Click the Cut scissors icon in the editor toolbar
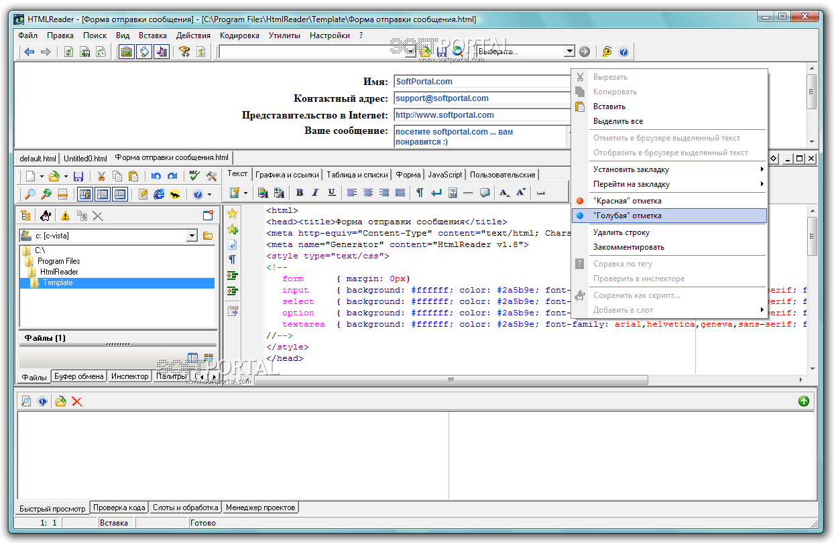This screenshot has width=834, height=543. [101, 176]
